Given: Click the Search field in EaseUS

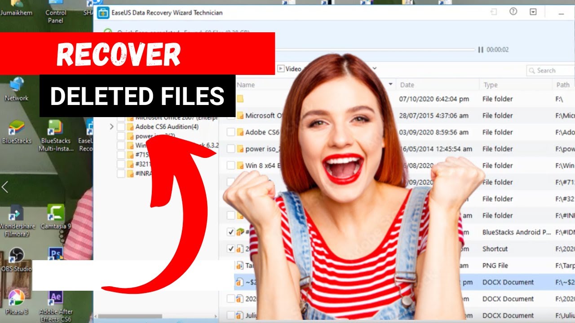Looking at the screenshot, I should coord(551,70).
